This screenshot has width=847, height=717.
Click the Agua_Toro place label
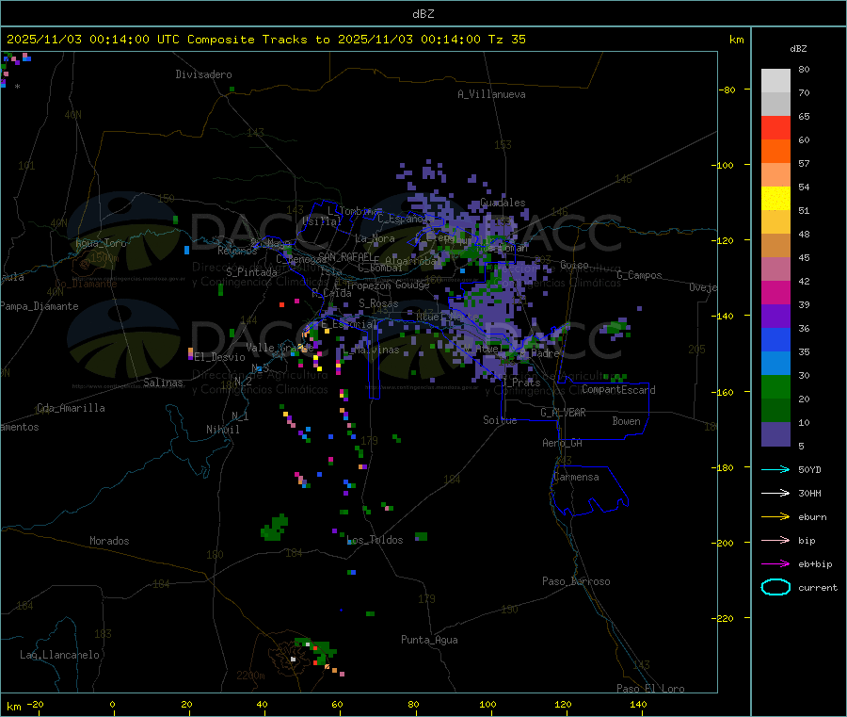click(x=101, y=243)
